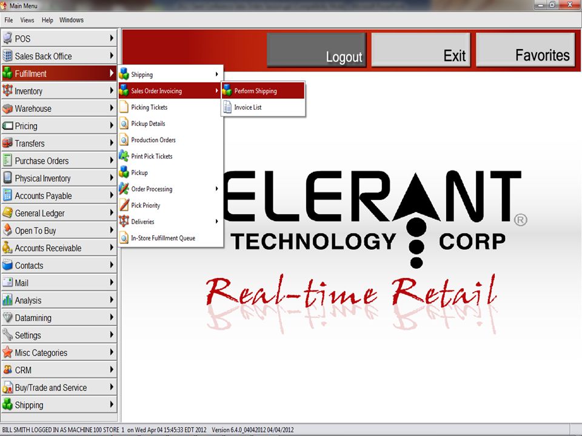This screenshot has width=582, height=436.
Task: Open the Favorites button
Action: 526,50
